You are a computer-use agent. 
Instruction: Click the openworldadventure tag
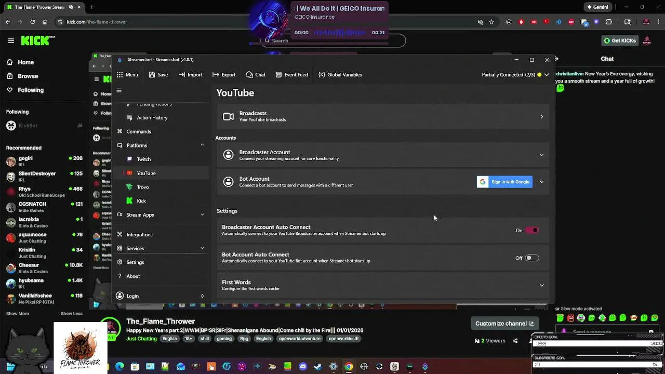(x=299, y=339)
